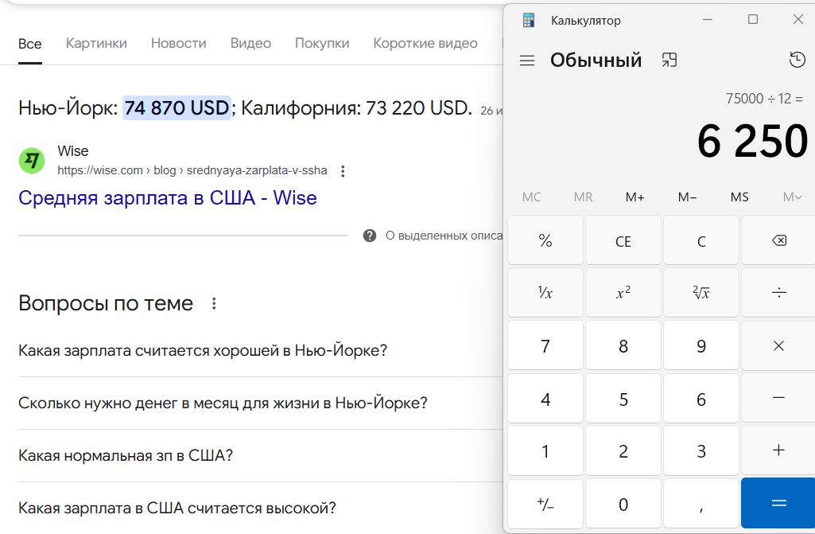Click the backspace key
The width and height of the screenshot is (815, 534).
point(778,240)
